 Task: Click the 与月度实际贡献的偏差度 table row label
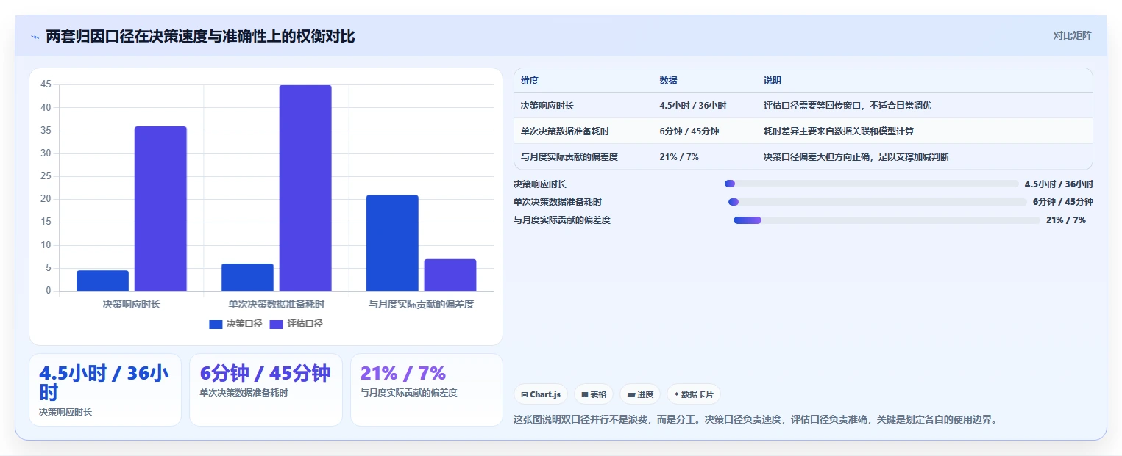569,156
